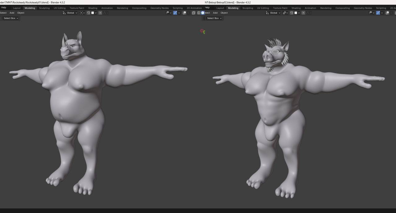This screenshot has width=396, height=213.
Task: Open Add menu in Bebop window
Action: pos(215,13)
